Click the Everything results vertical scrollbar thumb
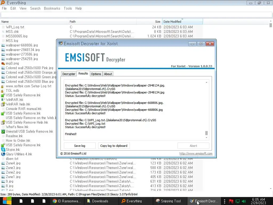 [271, 25]
